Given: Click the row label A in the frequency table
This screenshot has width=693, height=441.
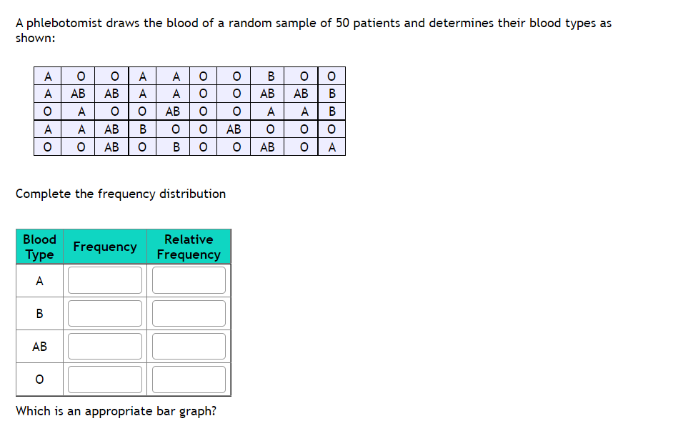Looking at the screenshot, I should click(39, 280).
